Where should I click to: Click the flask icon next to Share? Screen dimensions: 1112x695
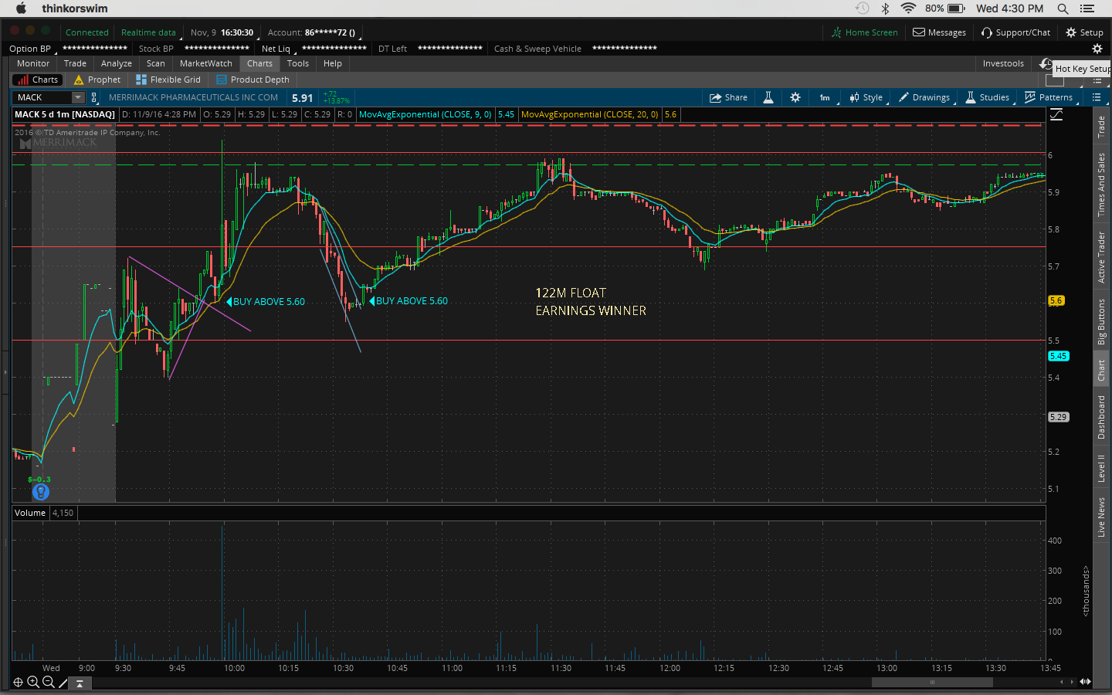click(768, 97)
